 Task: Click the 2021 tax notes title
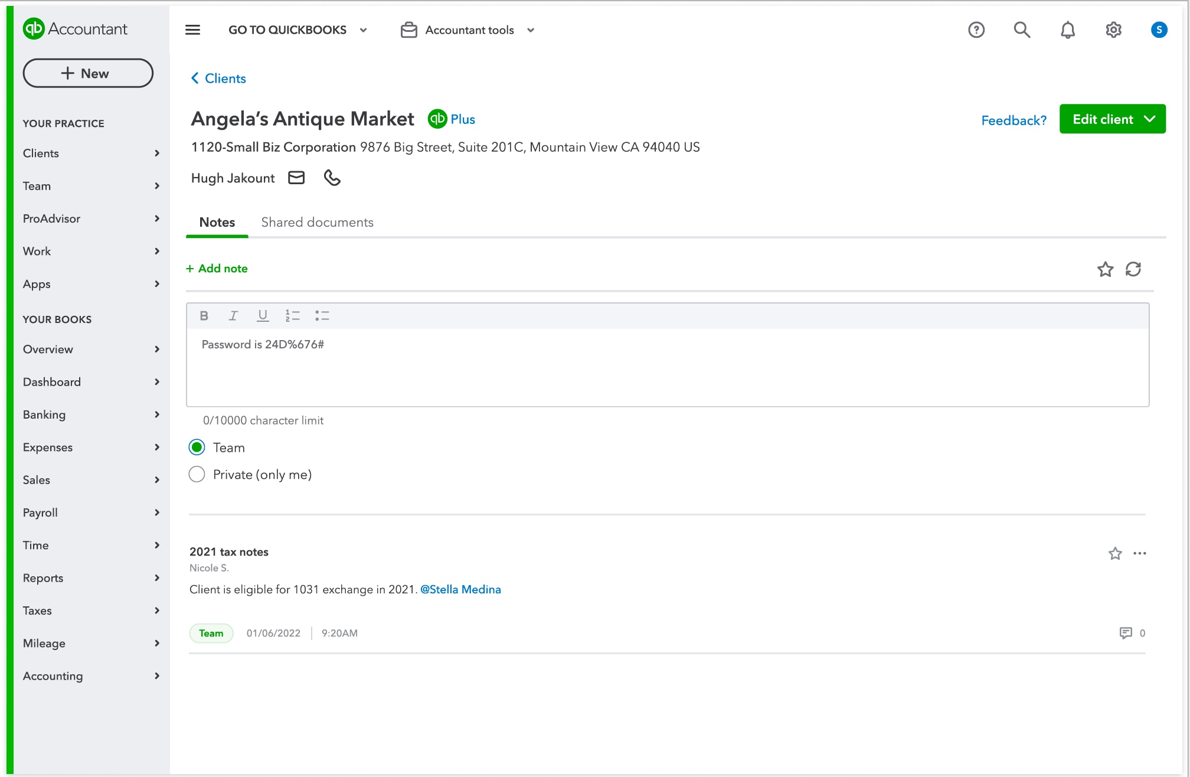(x=229, y=551)
